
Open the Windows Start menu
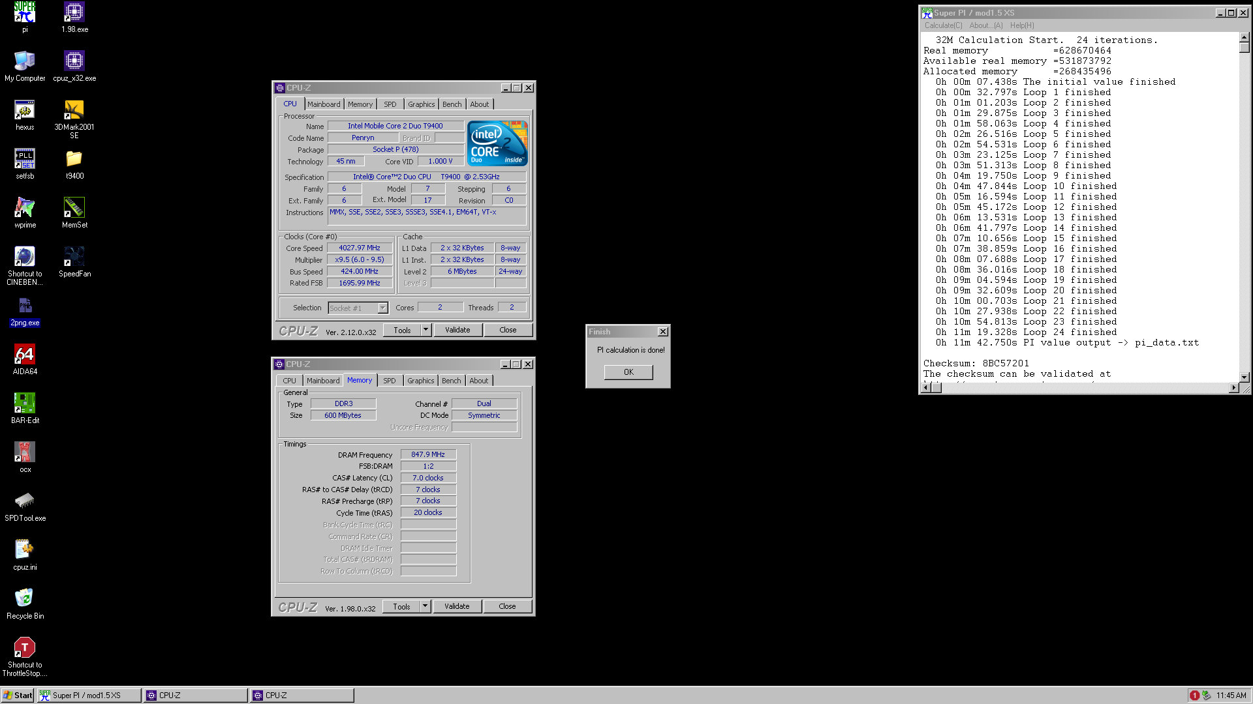tap(18, 696)
